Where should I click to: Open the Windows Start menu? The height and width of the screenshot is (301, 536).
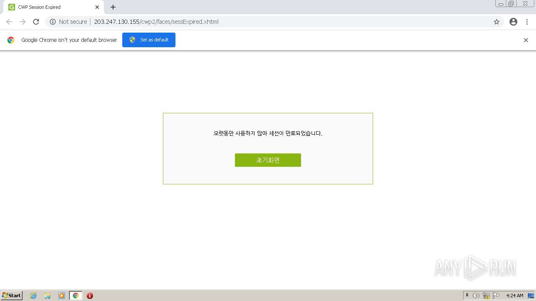[x=12, y=296]
